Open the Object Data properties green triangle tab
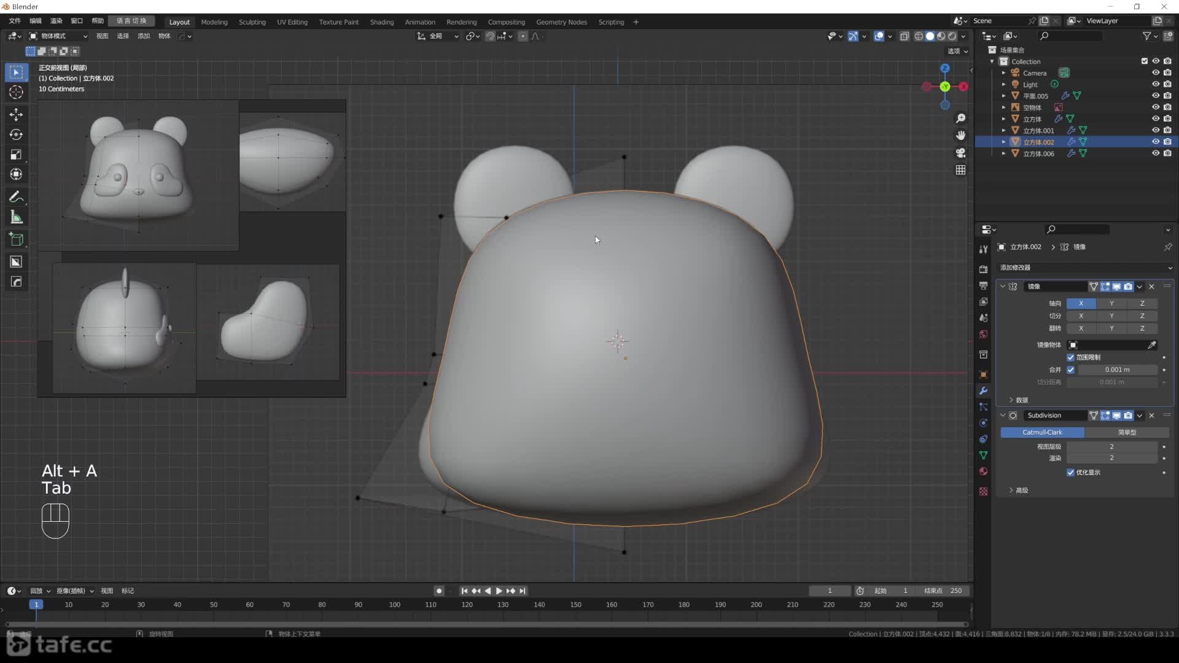1179x663 pixels. click(x=983, y=456)
